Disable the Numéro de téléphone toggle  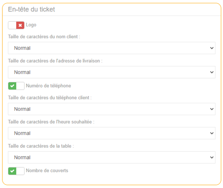click(16, 86)
